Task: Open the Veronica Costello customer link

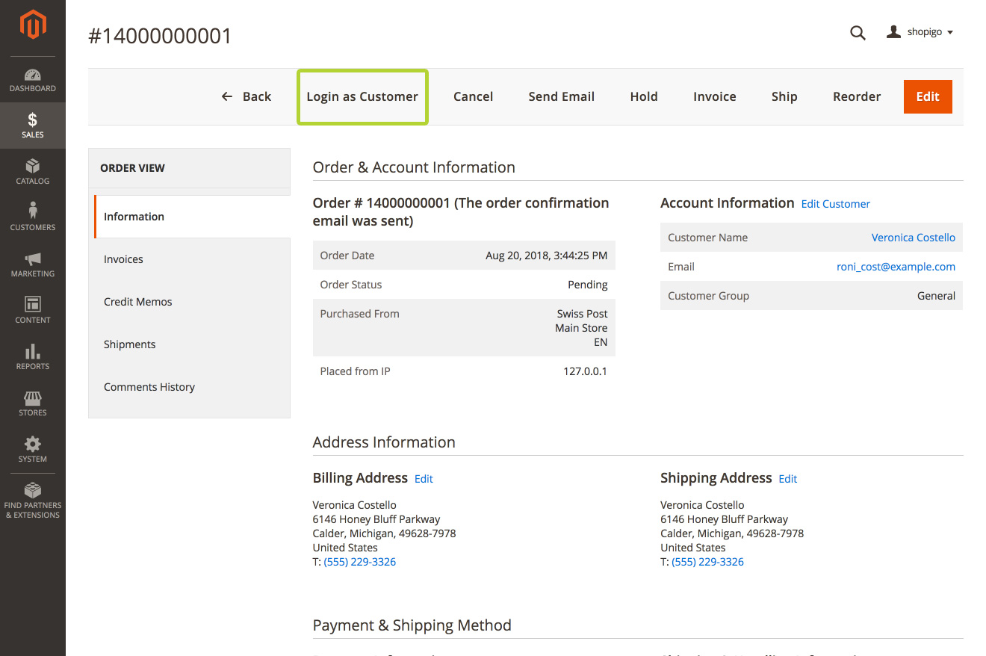Action: (913, 238)
